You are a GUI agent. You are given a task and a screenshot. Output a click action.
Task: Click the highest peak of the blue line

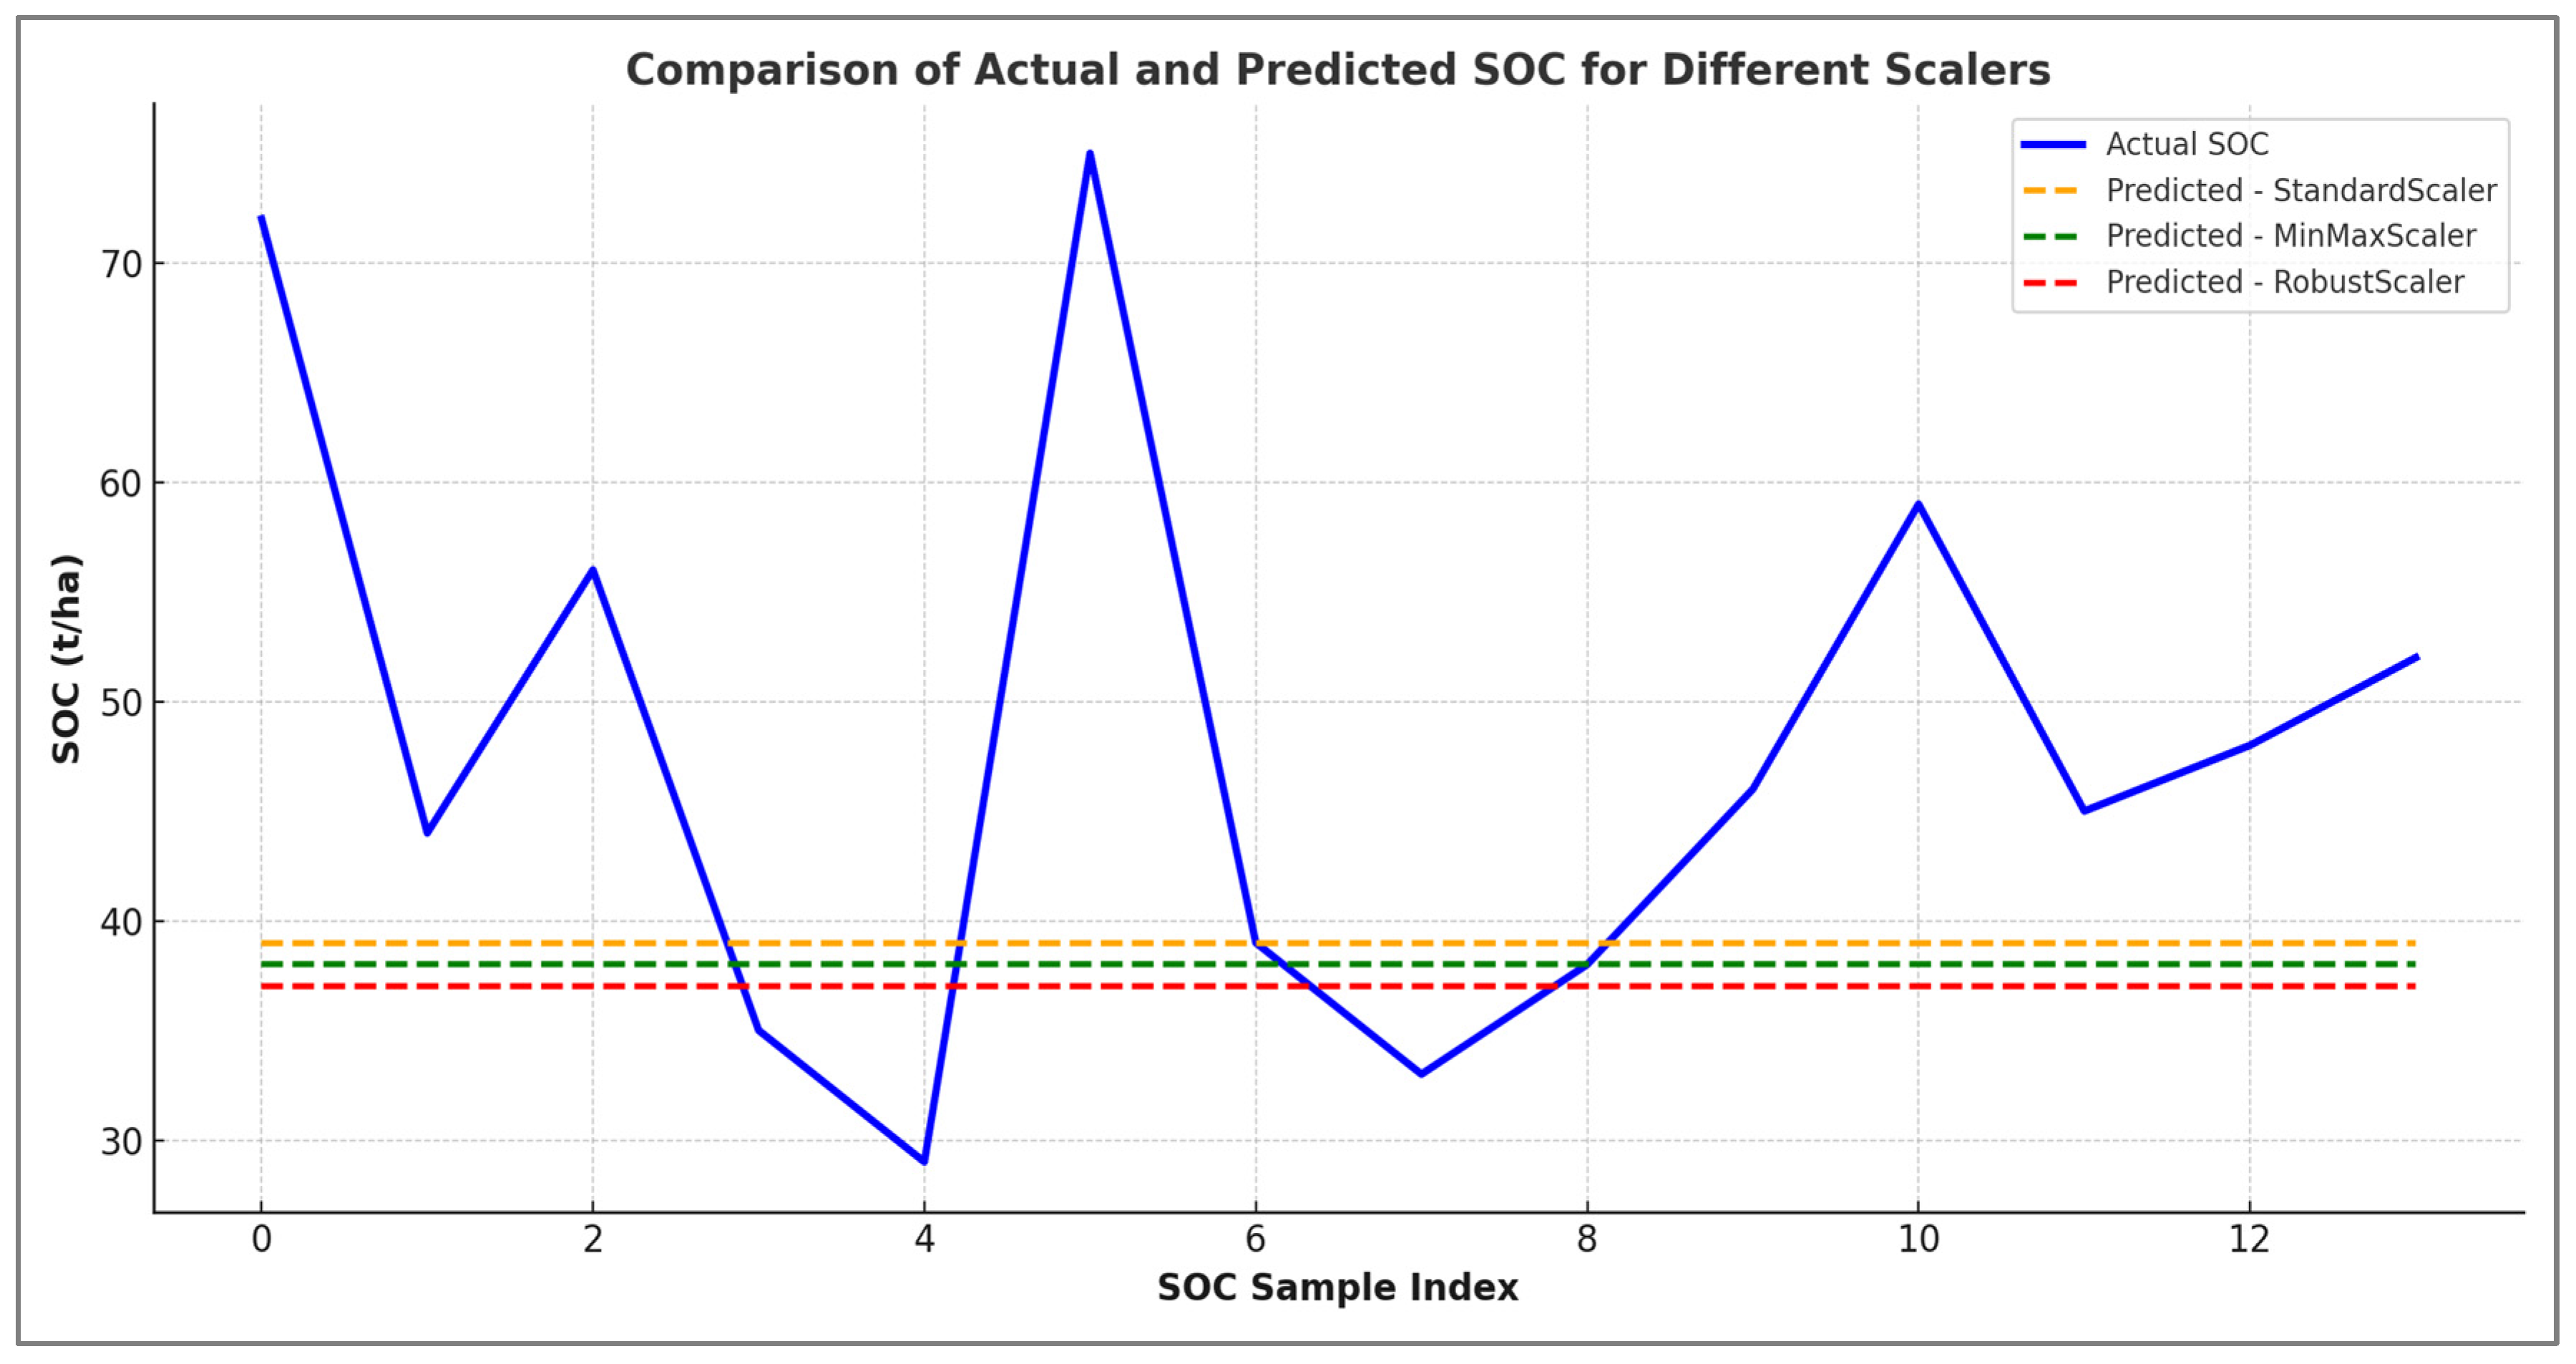1090,153
